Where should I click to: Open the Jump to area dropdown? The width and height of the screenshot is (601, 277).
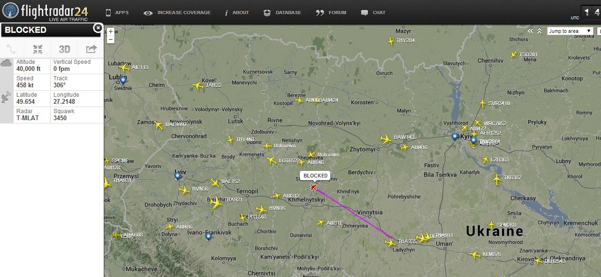(x=571, y=31)
